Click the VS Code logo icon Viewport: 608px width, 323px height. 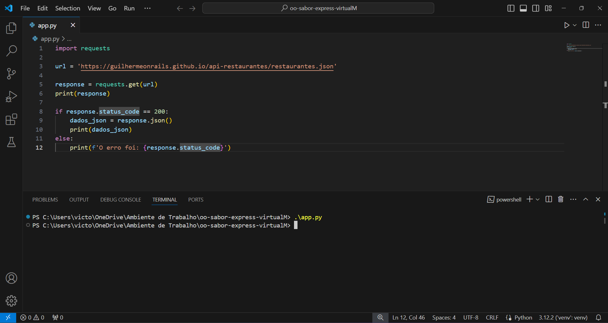tap(9, 8)
